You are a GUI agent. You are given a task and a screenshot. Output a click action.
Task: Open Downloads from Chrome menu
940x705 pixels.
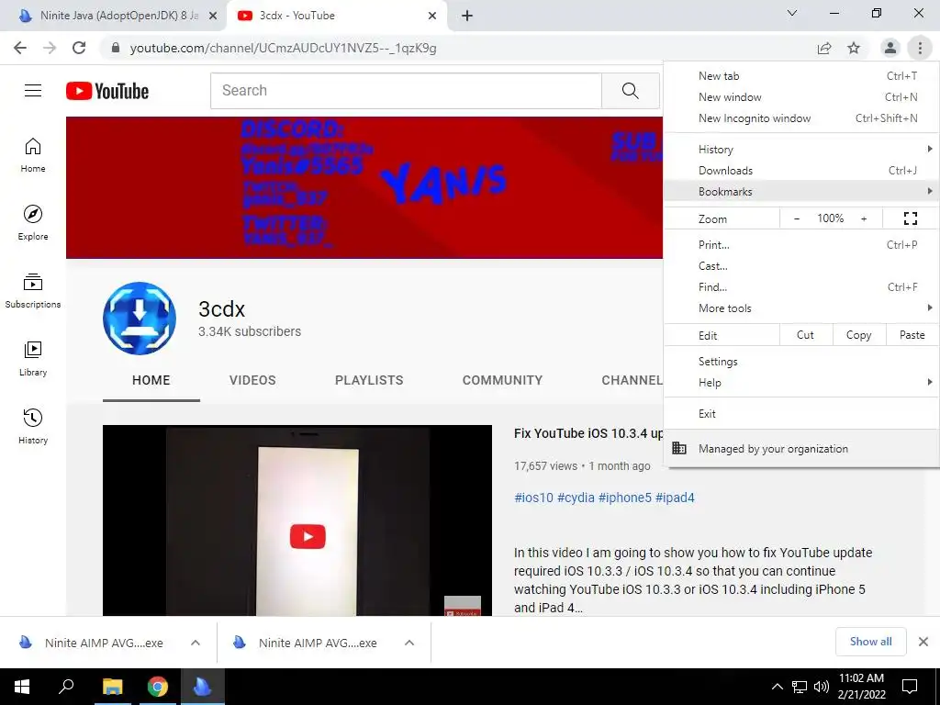[800, 170]
